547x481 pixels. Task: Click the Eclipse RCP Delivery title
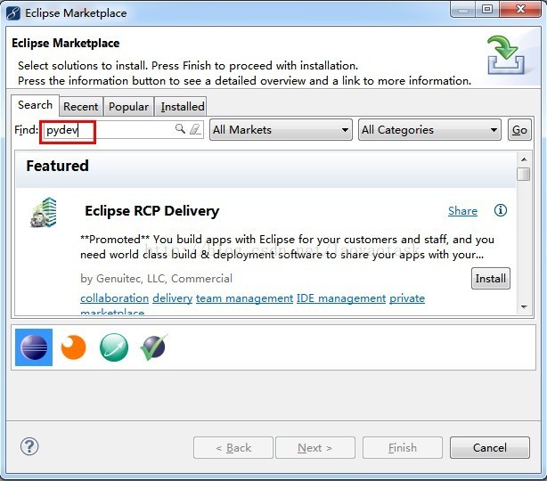tap(152, 211)
